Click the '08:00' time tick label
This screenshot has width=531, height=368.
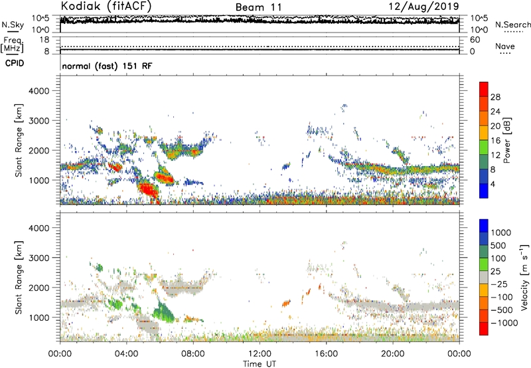click(193, 354)
